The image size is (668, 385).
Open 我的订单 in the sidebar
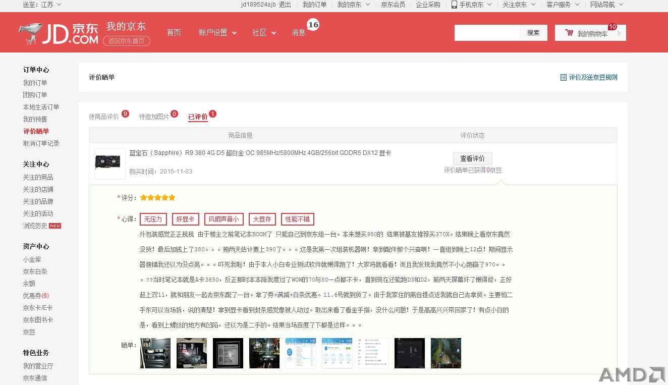(35, 83)
